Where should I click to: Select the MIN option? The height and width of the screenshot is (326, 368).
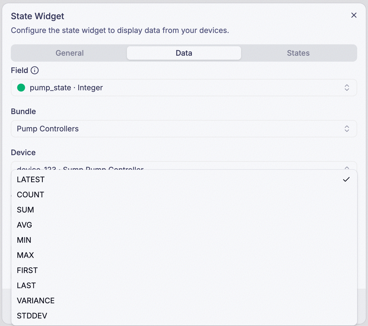[x=184, y=240]
